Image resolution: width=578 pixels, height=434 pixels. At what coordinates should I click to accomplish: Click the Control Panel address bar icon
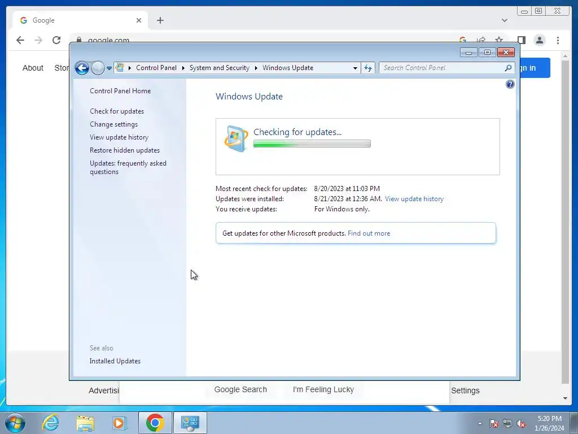pos(120,68)
